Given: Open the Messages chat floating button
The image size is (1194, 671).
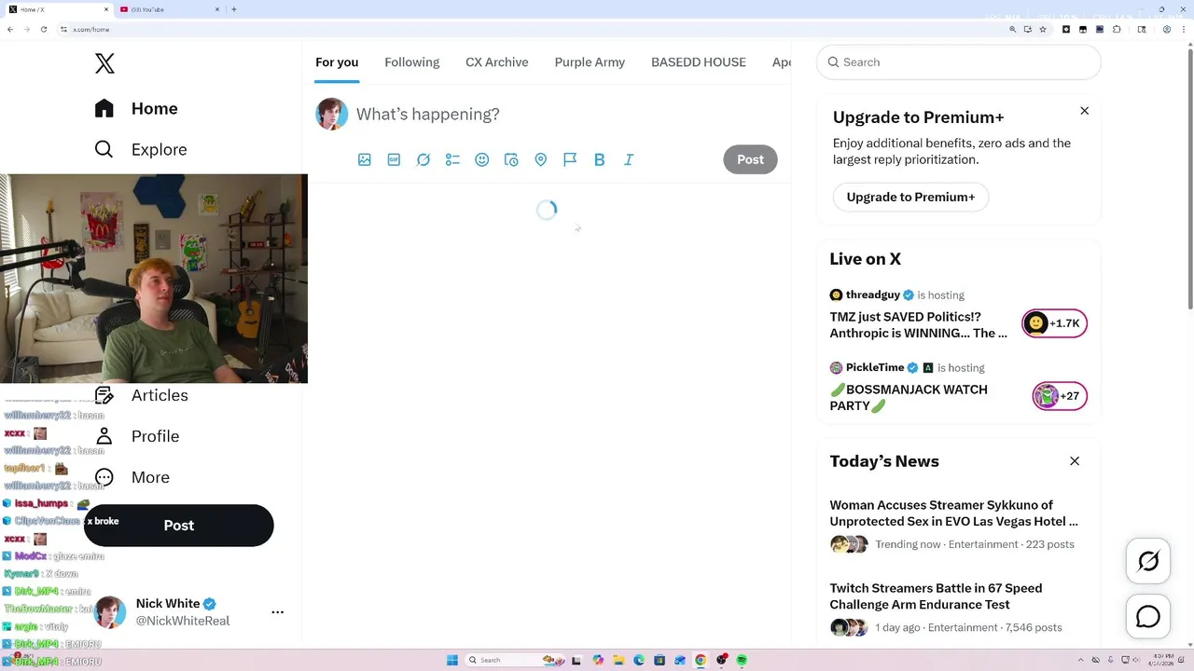Looking at the screenshot, I should point(1148,617).
